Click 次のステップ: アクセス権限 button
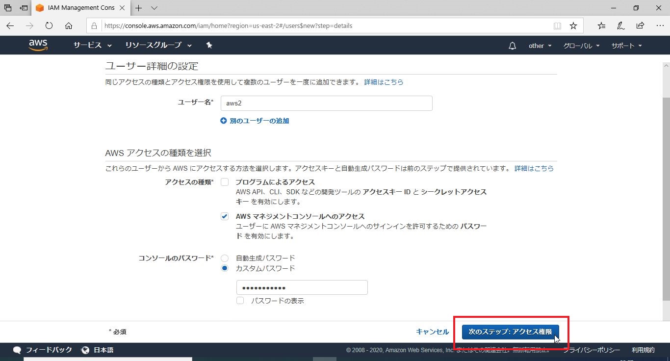The image size is (670, 361). [510, 332]
